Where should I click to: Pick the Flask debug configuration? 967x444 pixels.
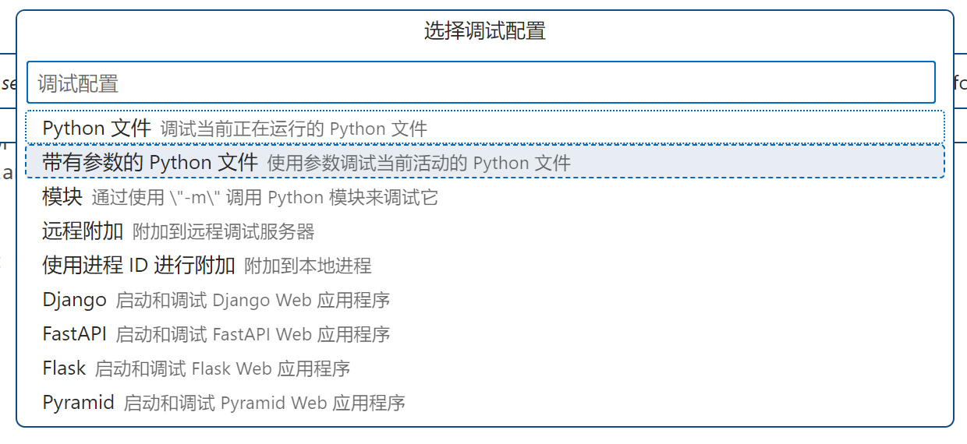[x=64, y=368]
